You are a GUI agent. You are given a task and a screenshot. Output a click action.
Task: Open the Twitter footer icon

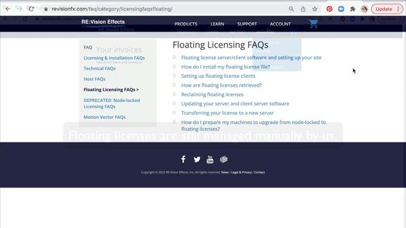pos(197,160)
